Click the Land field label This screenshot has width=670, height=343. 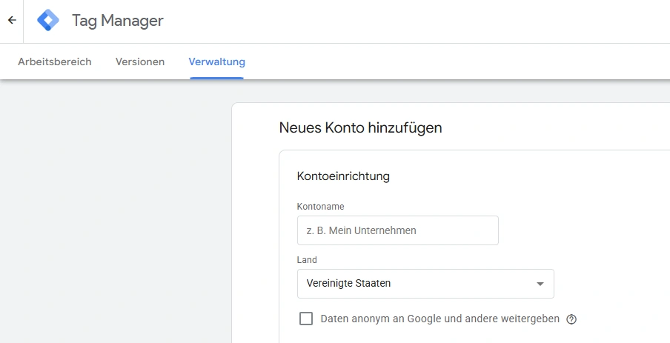pos(307,260)
